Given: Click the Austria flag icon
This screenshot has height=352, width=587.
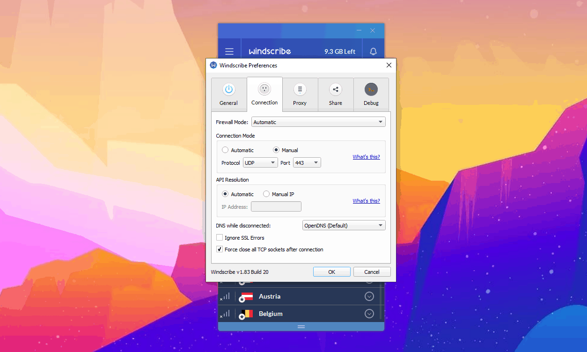Looking at the screenshot, I should coord(246,297).
